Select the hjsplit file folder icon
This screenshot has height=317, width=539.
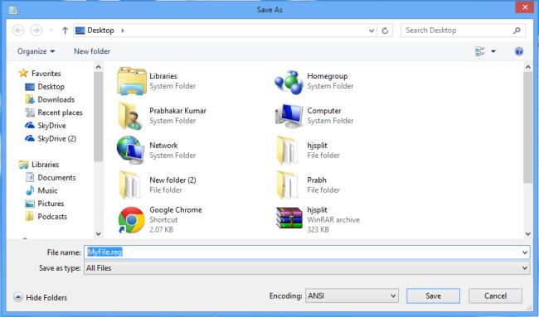click(x=288, y=151)
